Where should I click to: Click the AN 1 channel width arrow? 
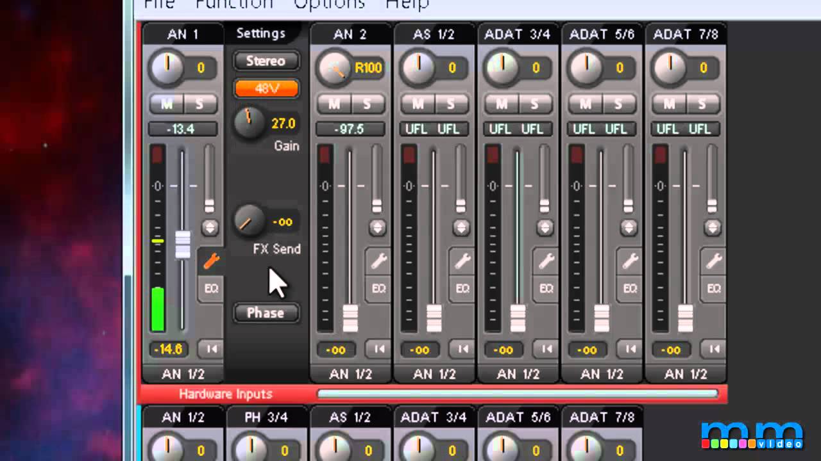pyautogui.click(x=210, y=349)
